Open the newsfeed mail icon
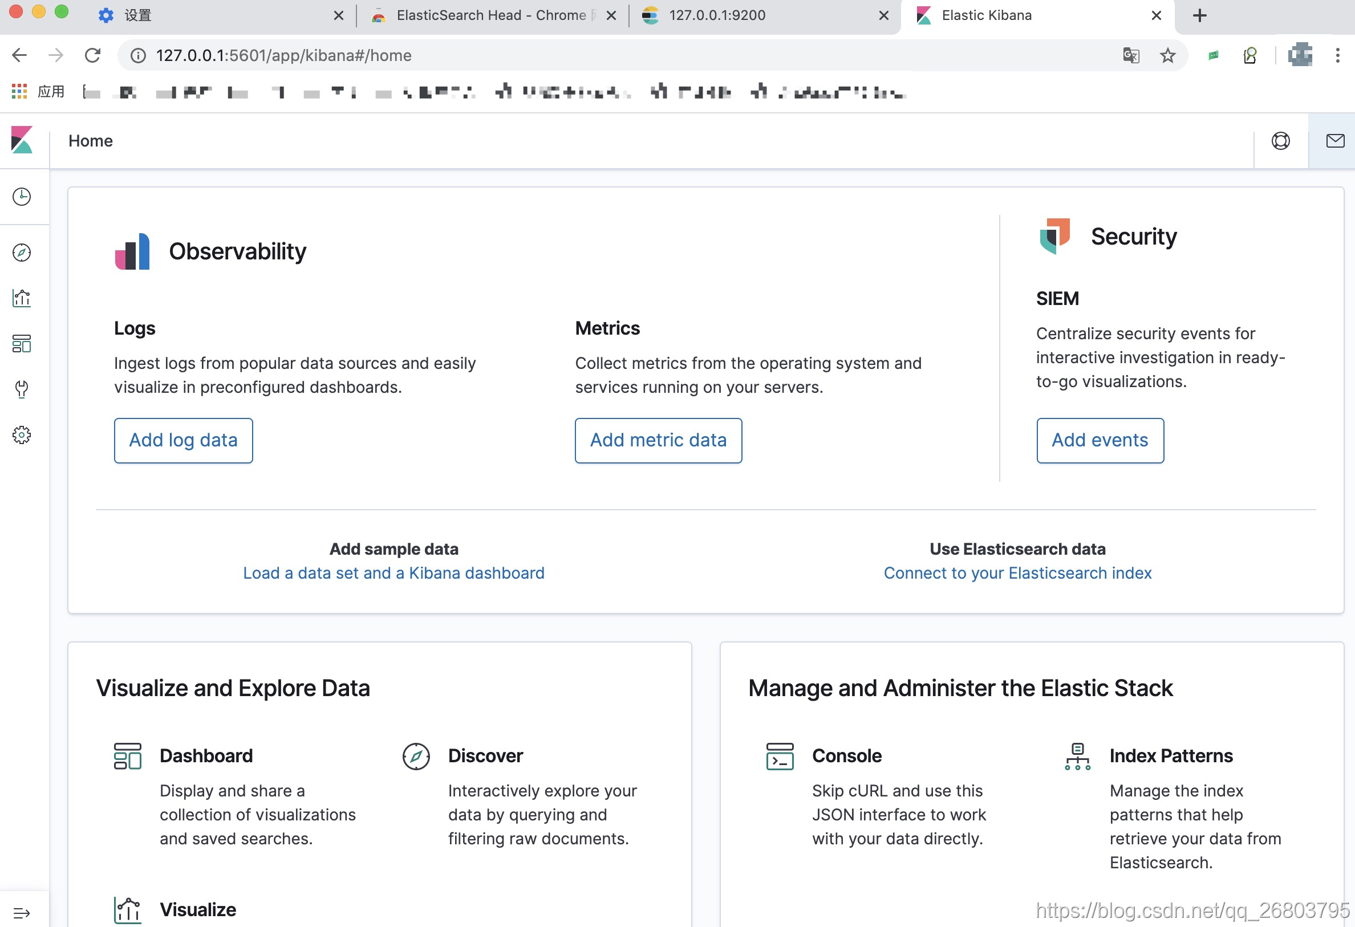Image resolution: width=1355 pixels, height=927 pixels. 1335,140
